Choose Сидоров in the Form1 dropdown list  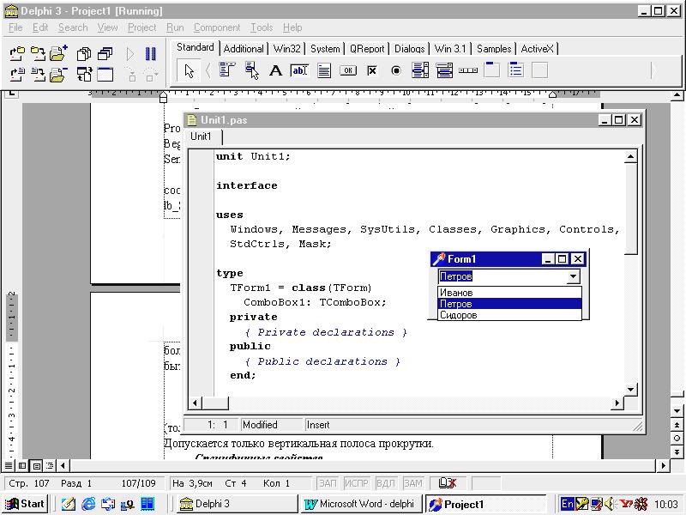tap(509, 315)
